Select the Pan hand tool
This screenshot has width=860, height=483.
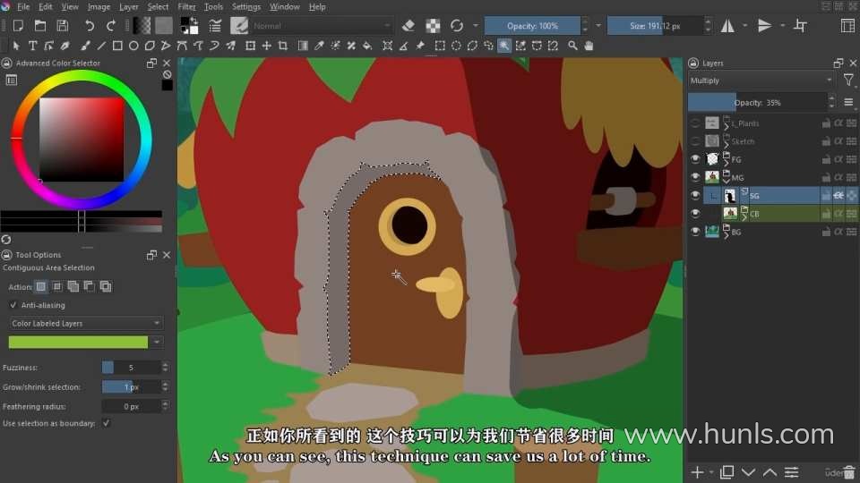pyautogui.click(x=589, y=46)
